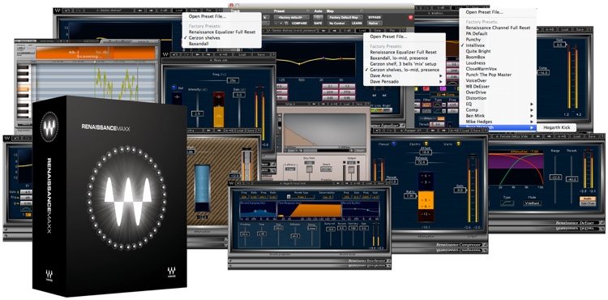
Task: Select Baxandall from the preset menu
Action: coord(199,44)
